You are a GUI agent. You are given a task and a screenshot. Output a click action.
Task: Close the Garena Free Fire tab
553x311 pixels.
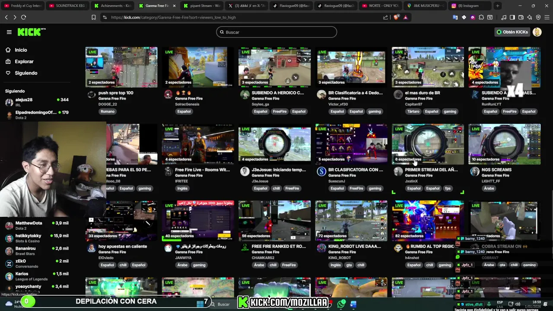(x=175, y=6)
